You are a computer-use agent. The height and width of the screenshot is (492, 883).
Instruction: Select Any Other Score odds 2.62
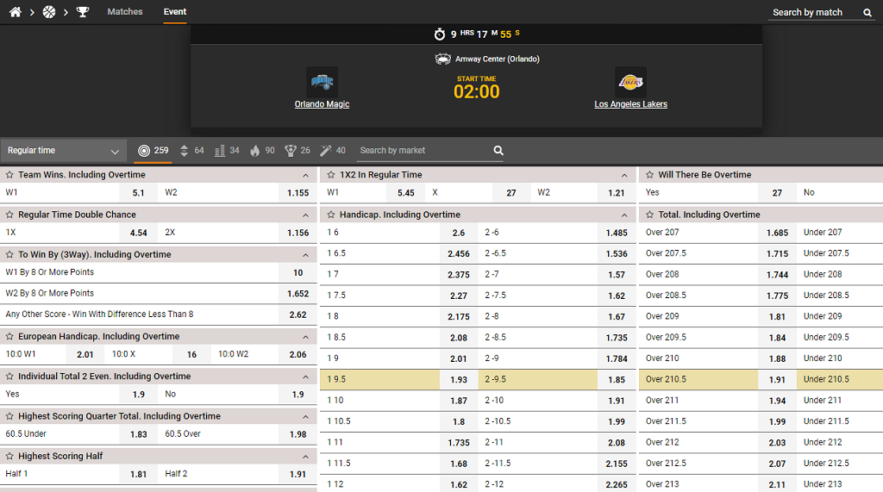point(297,315)
